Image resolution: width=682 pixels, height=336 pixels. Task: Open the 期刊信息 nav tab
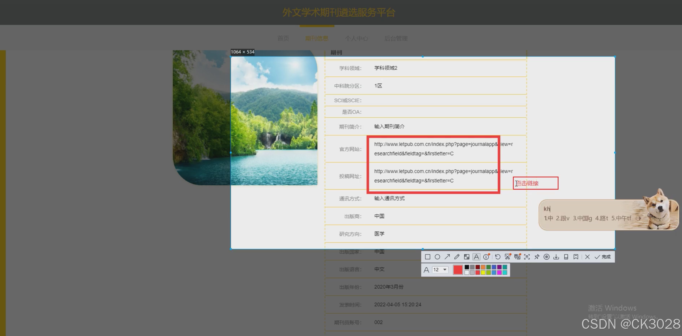[317, 38]
